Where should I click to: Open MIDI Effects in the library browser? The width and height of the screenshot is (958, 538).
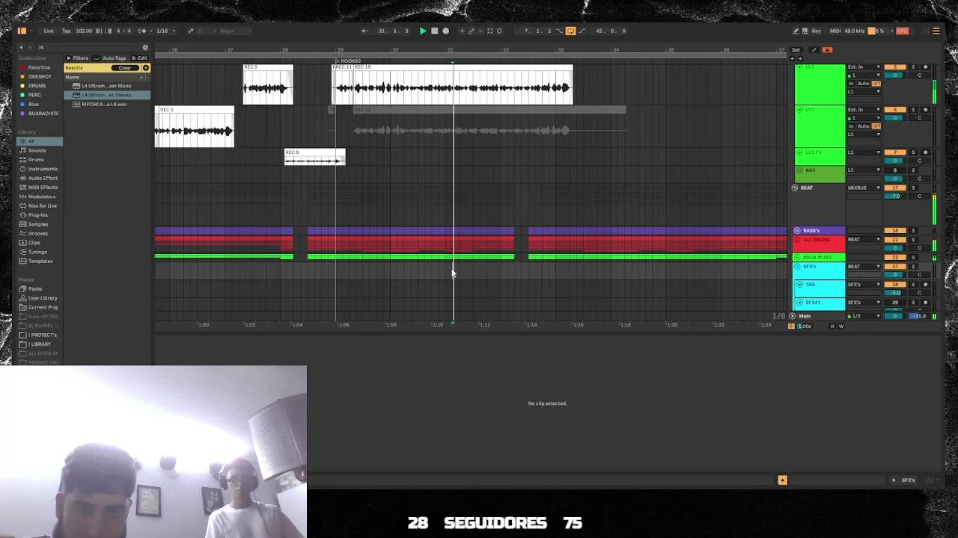42,188
